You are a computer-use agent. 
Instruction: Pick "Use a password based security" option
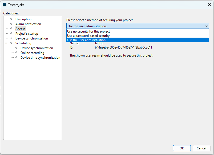pyautogui.click(x=88, y=36)
